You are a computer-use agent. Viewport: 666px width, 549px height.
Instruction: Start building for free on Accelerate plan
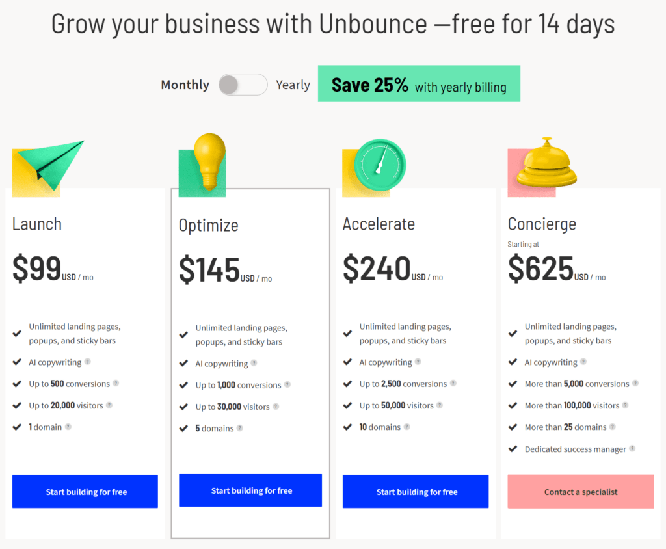[x=415, y=492]
